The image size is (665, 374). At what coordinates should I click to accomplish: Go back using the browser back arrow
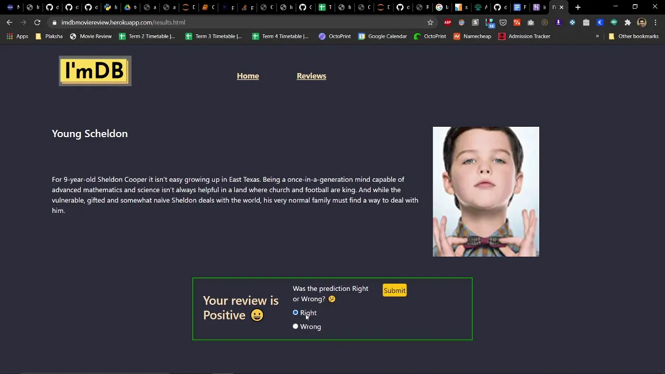tap(9, 22)
